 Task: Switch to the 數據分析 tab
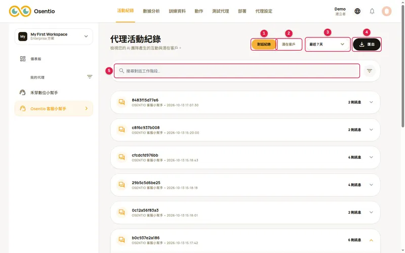tap(151, 11)
